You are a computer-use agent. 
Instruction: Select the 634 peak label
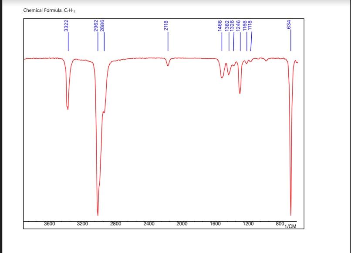tap(289, 25)
